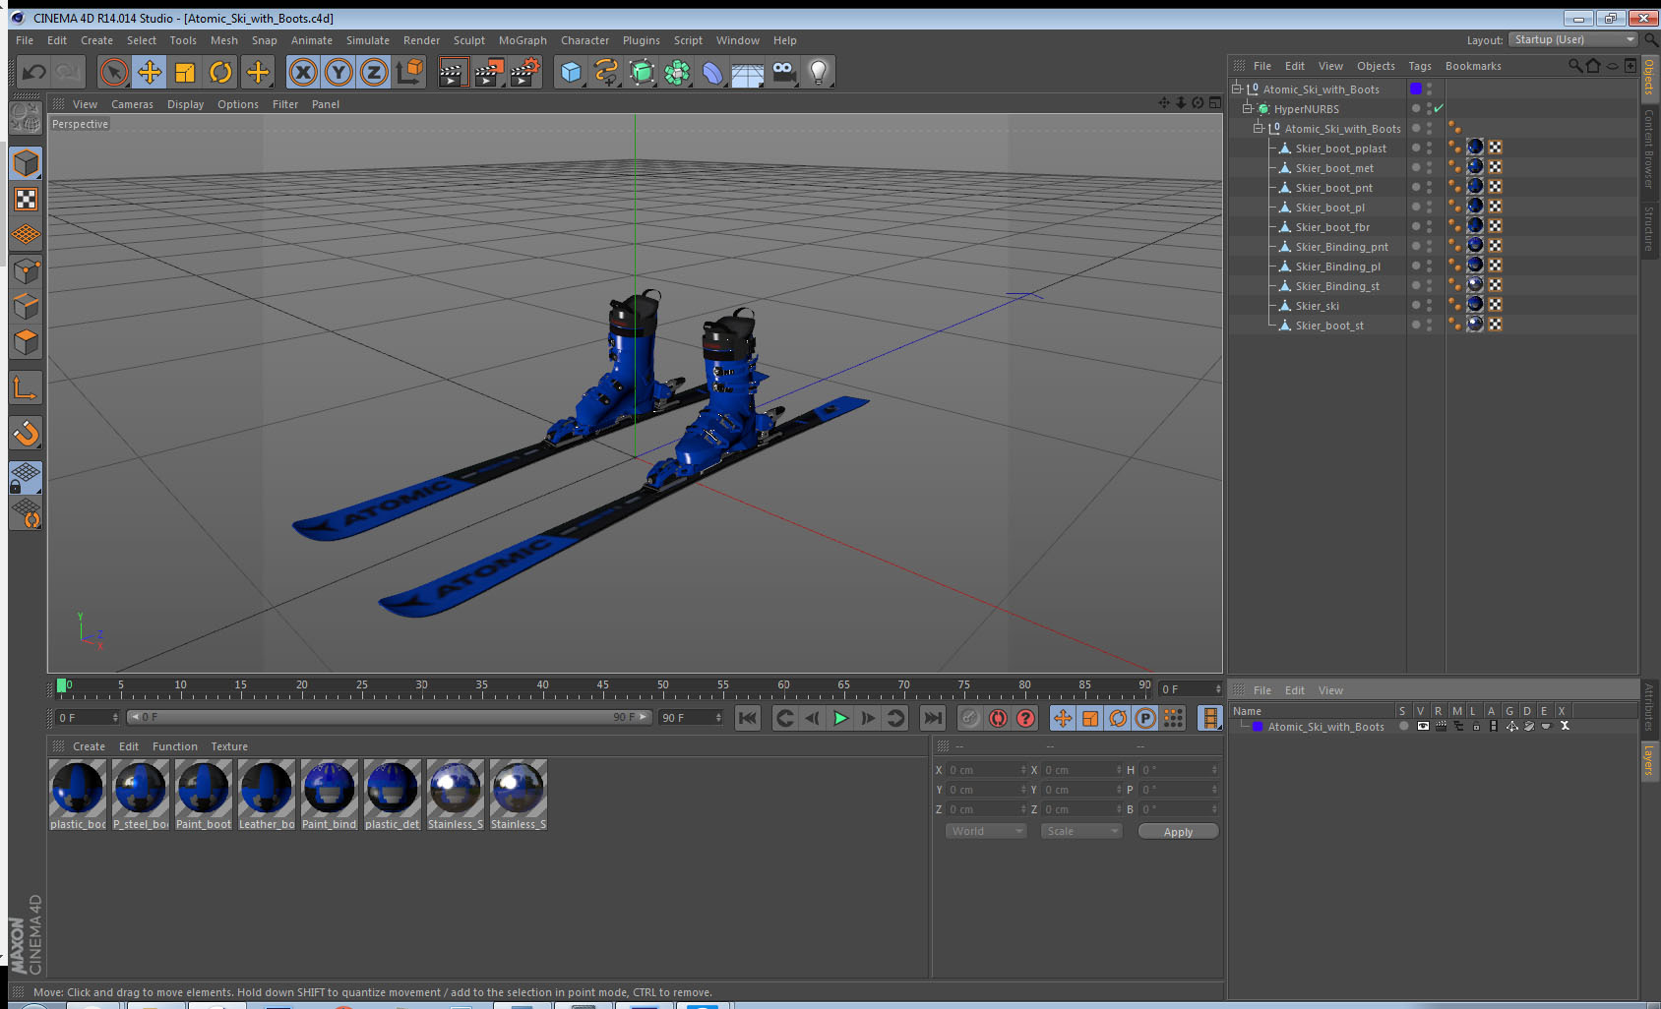Go to the end of the animation

click(x=933, y=718)
